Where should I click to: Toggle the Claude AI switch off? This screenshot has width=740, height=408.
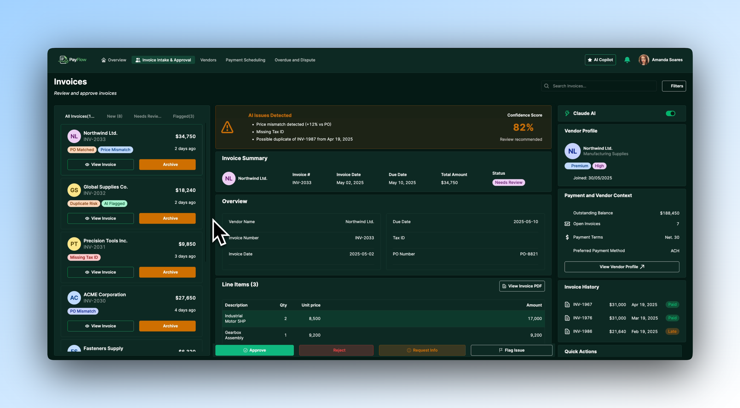pyautogui.click(x=670, y=113)
